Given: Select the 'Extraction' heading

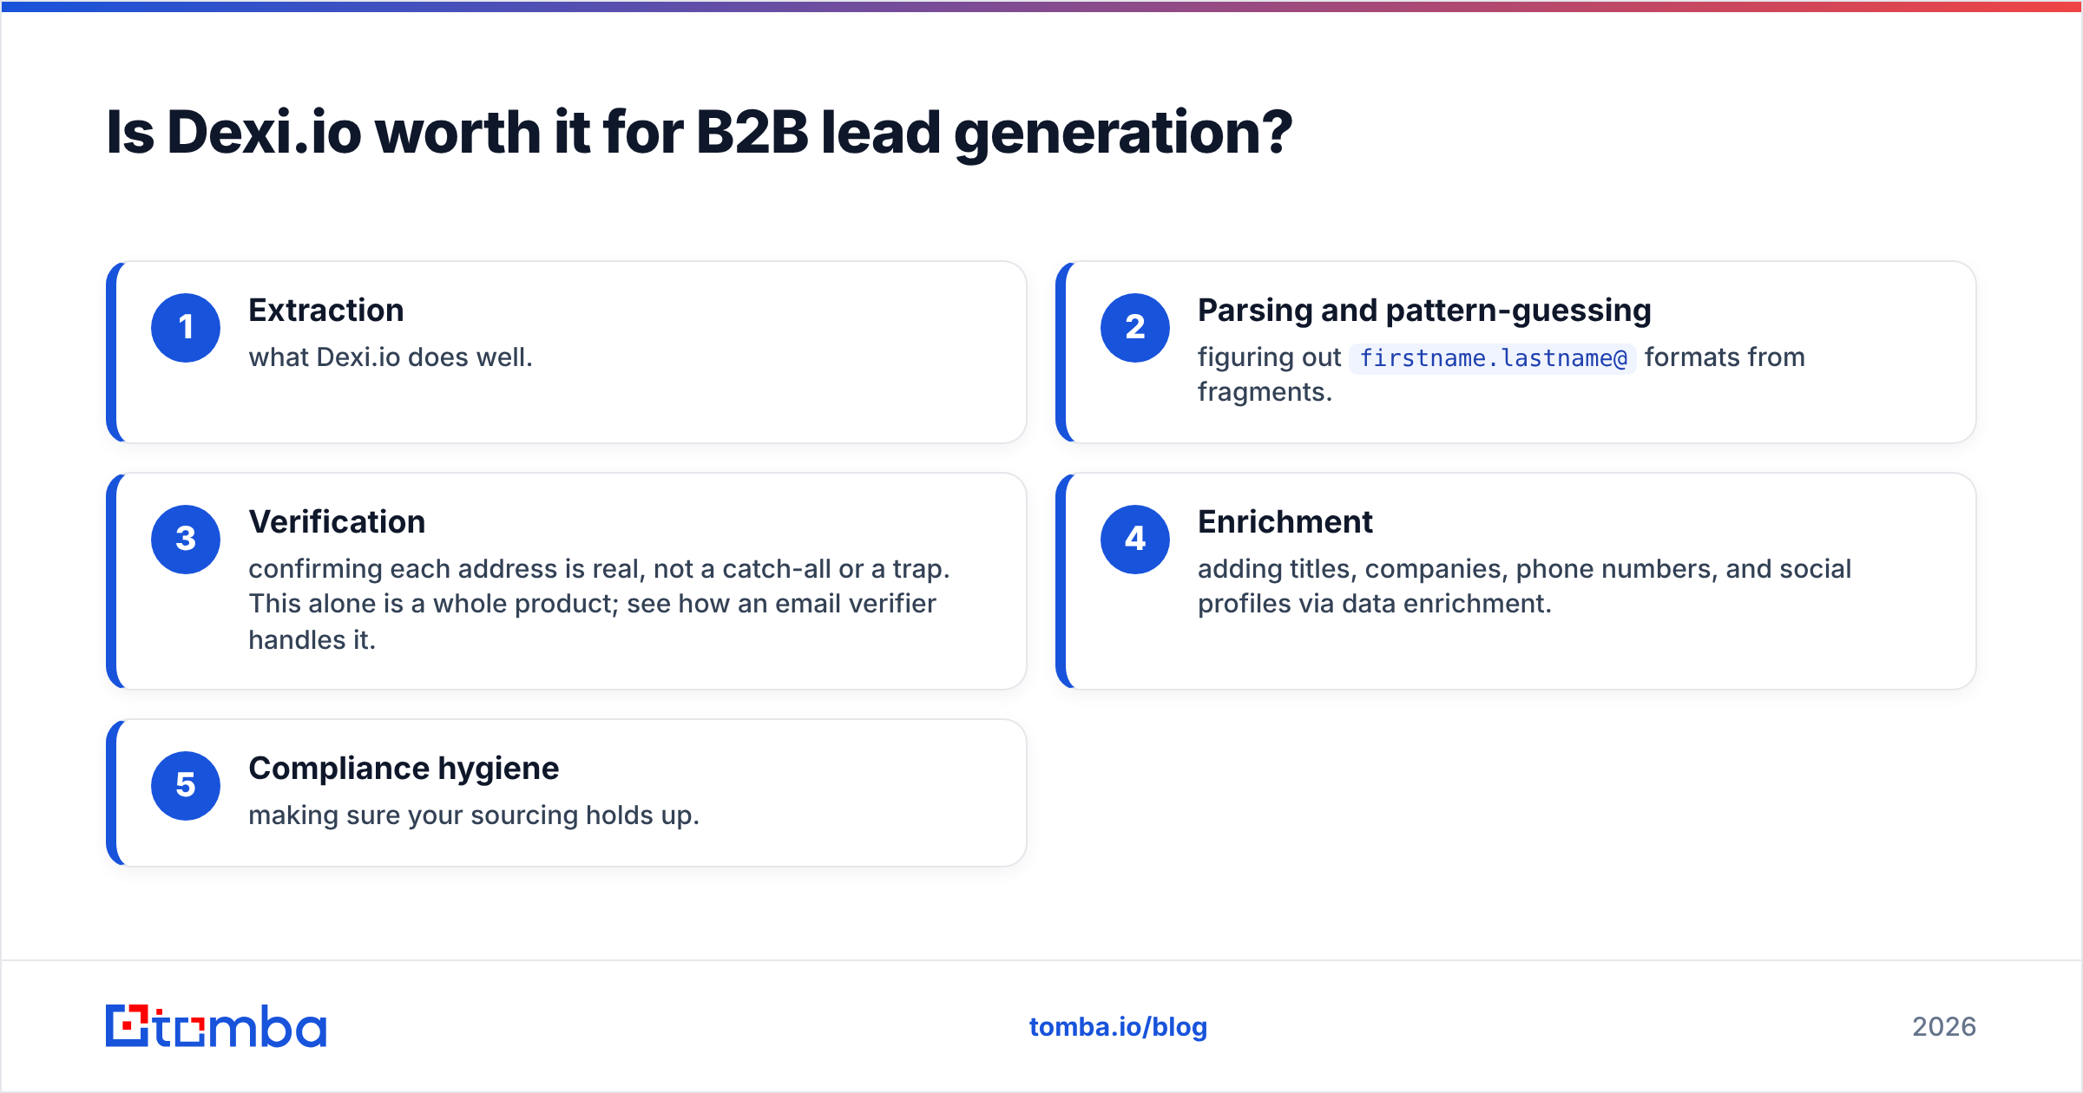Looking at the screenshot, I should (326, 311).
